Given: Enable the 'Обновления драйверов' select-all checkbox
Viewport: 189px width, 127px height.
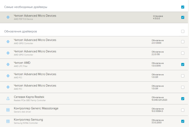Looking at the screenshot, I should [183, 31].
